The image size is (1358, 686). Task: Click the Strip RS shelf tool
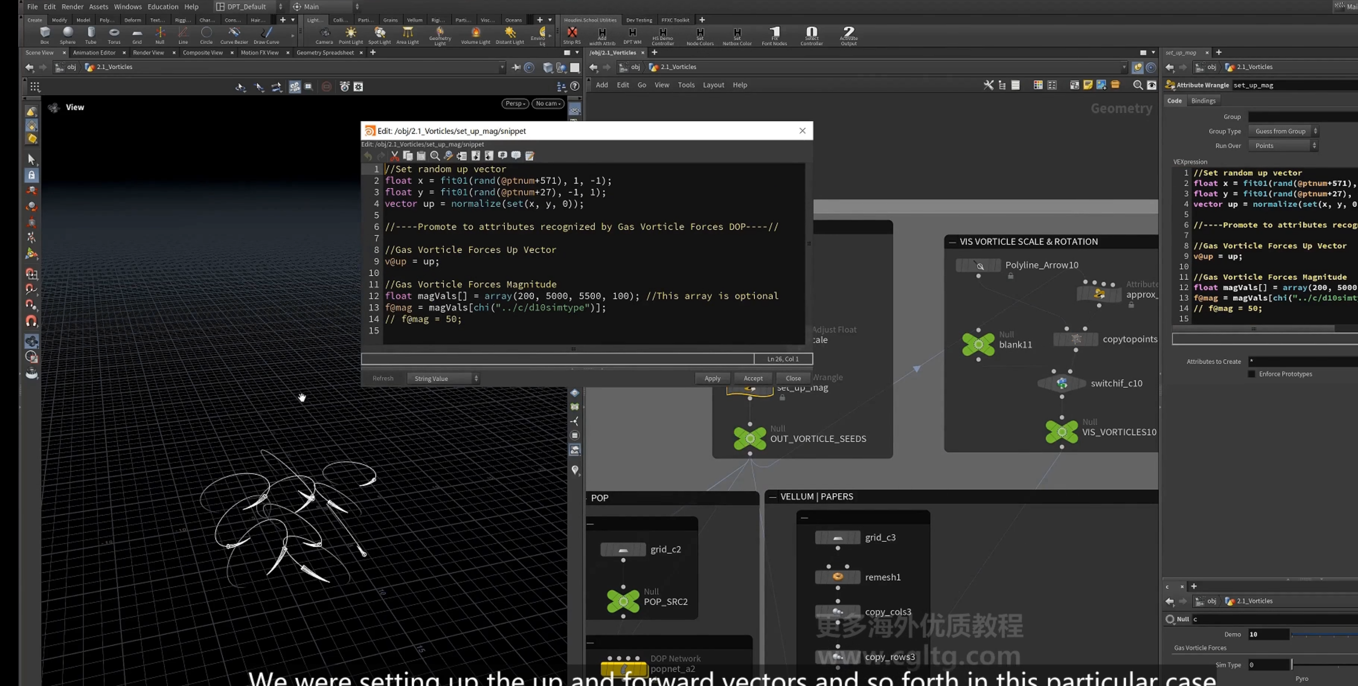[x=571, y=35]
